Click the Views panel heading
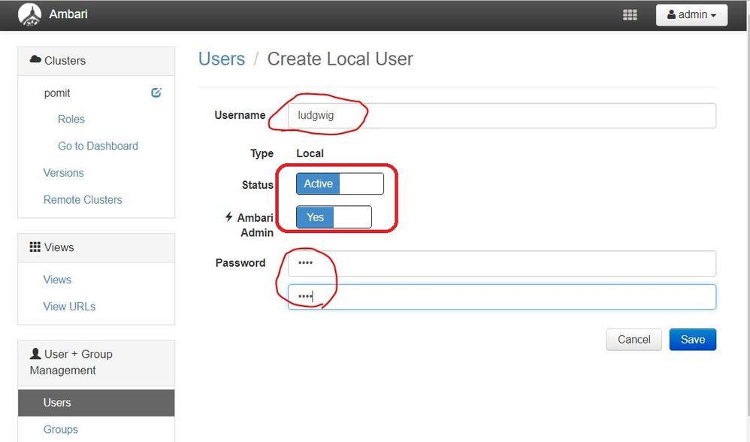 pyautogui.click(x=96, y=247)
